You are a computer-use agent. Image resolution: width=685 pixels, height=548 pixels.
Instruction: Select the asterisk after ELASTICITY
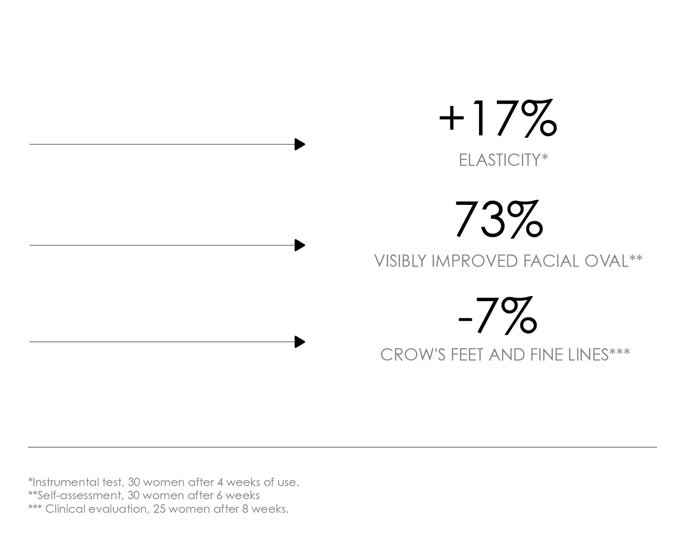[544, 157]
